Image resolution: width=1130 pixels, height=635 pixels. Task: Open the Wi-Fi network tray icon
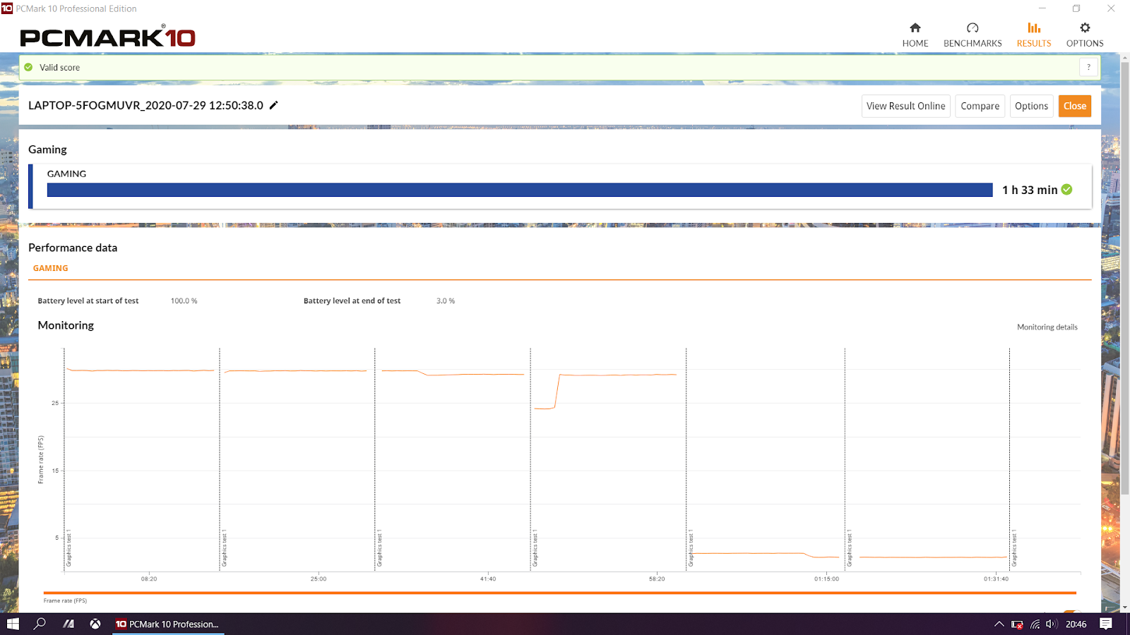click(x=1035, y=624)
